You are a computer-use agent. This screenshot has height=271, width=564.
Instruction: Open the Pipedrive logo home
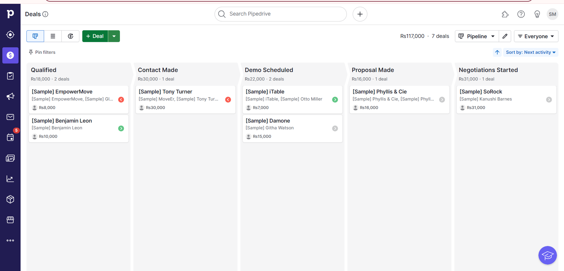(10, 14)
